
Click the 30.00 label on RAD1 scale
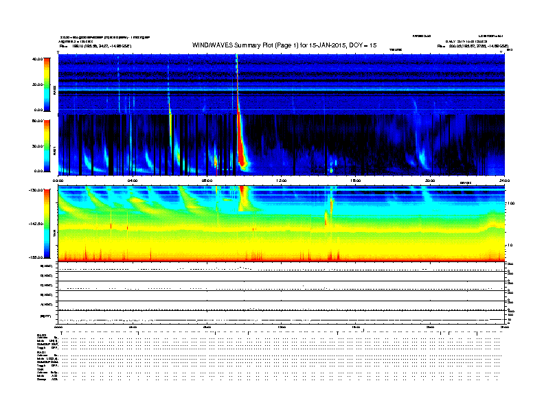point(37,146)
